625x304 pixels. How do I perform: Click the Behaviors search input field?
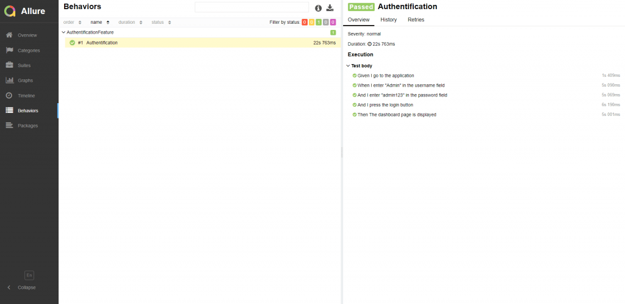[x=251, y=7]
